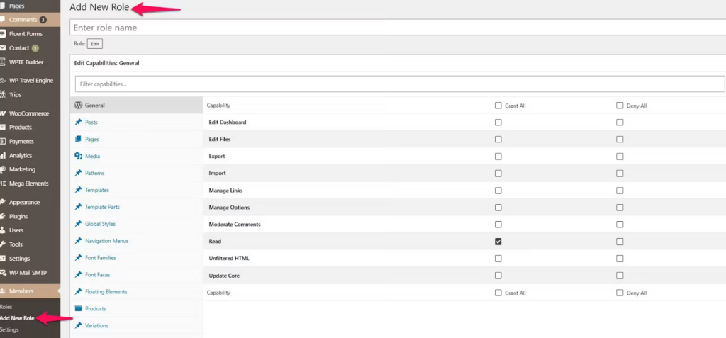The width and height of the screenshot is (726, 338).
Task: Click the Tools wrench icon
Action: click(2, 244)
